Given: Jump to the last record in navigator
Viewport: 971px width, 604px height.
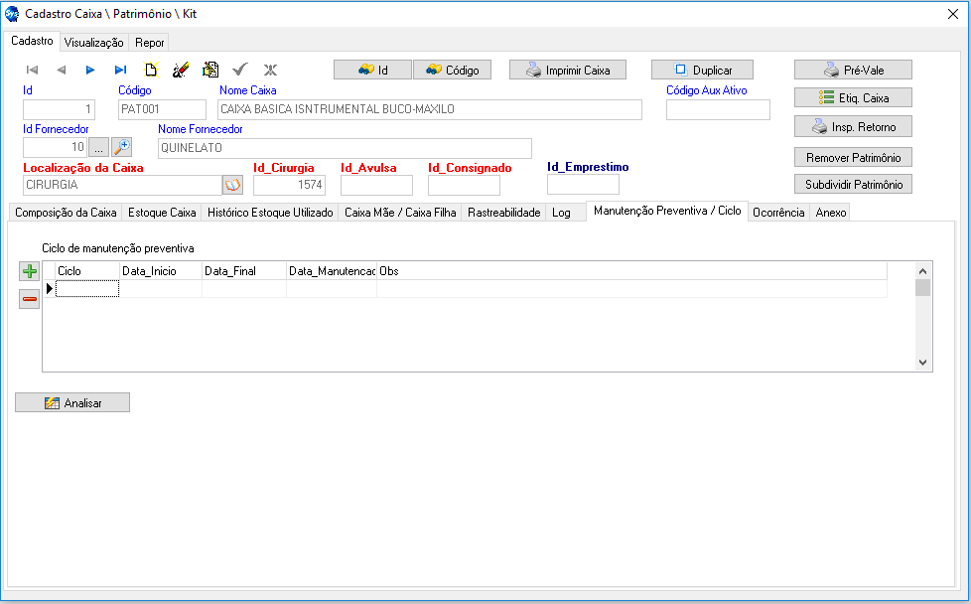Looking at the screenshot, I should tap(120, 70).
